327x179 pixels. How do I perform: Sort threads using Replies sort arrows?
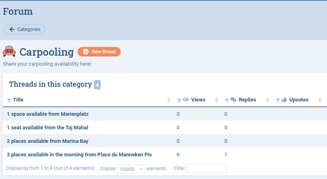click(x=267, y=100)
